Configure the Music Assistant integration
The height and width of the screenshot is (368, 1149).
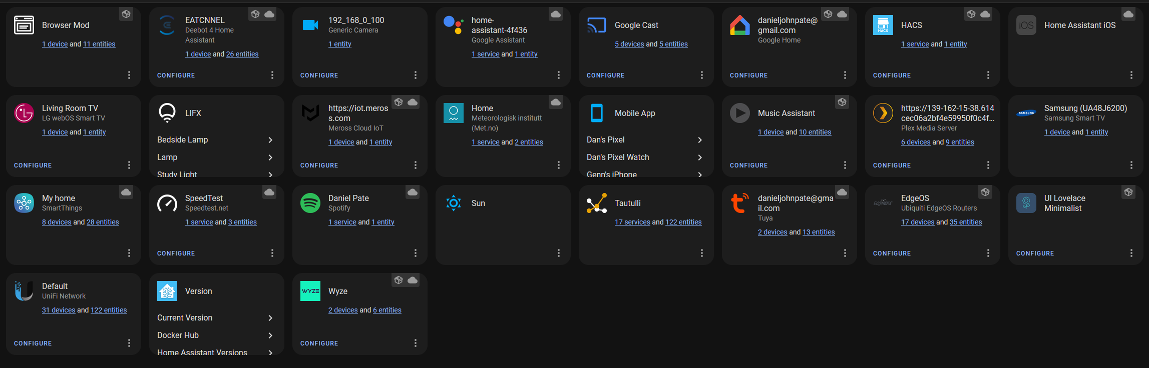click(x=749, y=165)
